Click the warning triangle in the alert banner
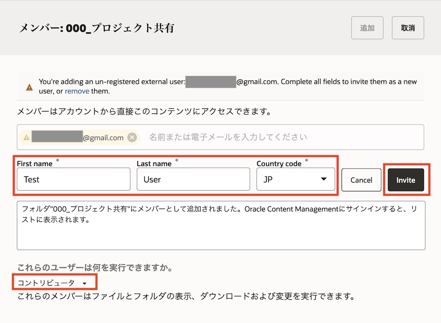 pos(29,87)
